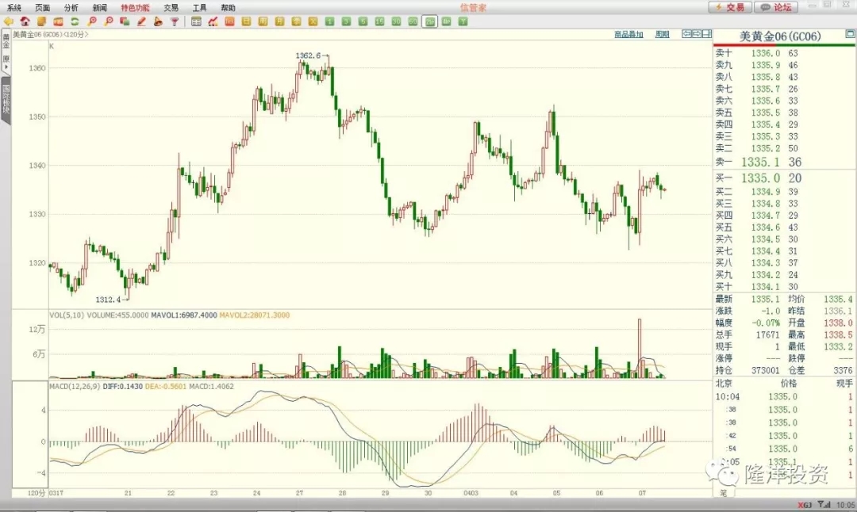Open the 分析 menu
Screen dimensions: 857x512
71,8
